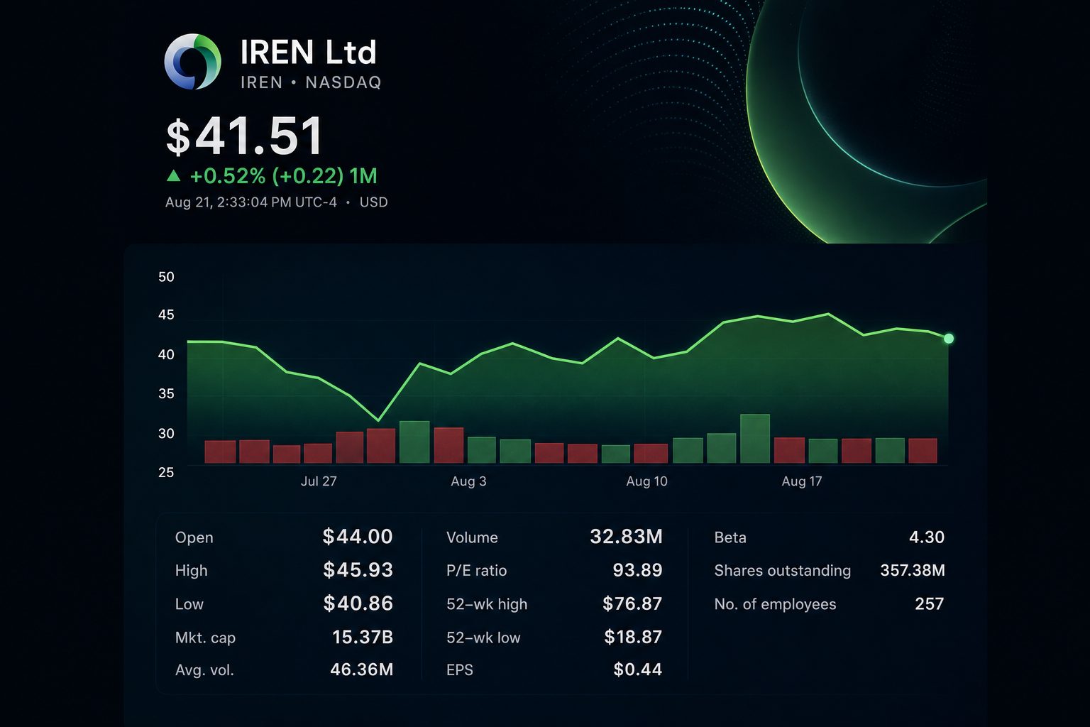Screen dimensions: 1090x727
Task: Click the green up-arrow change indicator
Action: click(173, 175)
